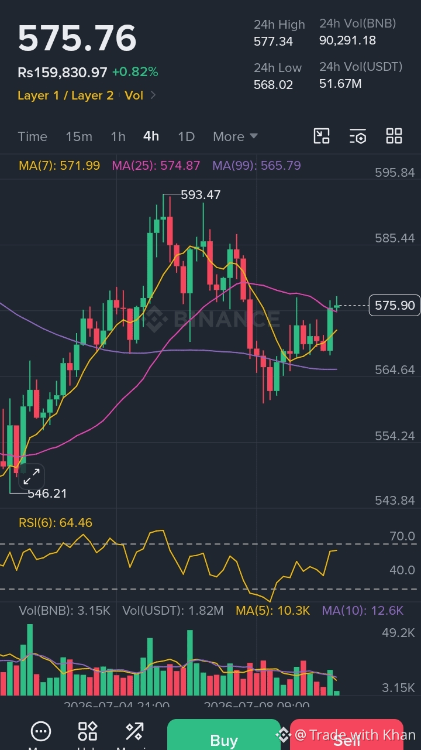Tap the MA(10): 12.6K volume label
Image resolution: width=421 pixels, height=750 pixels.
pyautogui.click(x=363, y=611)
